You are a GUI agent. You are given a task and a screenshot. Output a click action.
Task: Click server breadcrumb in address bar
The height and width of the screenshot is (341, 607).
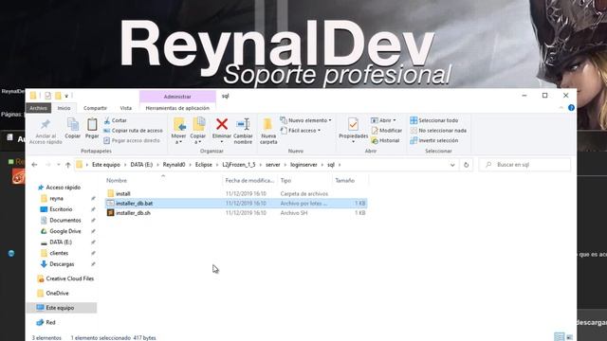pyautogui.click(x=272, y=165)
